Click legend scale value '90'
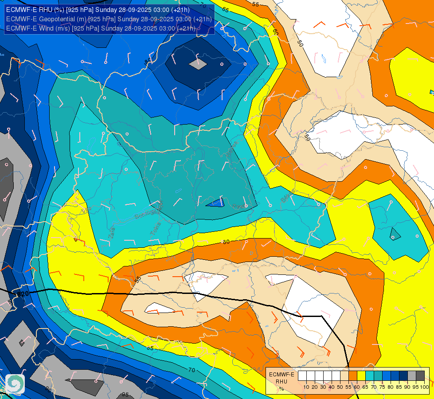The image size is (434, 399). click(x=407, y=387)
